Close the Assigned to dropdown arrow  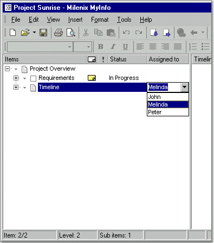pos(184,87)
